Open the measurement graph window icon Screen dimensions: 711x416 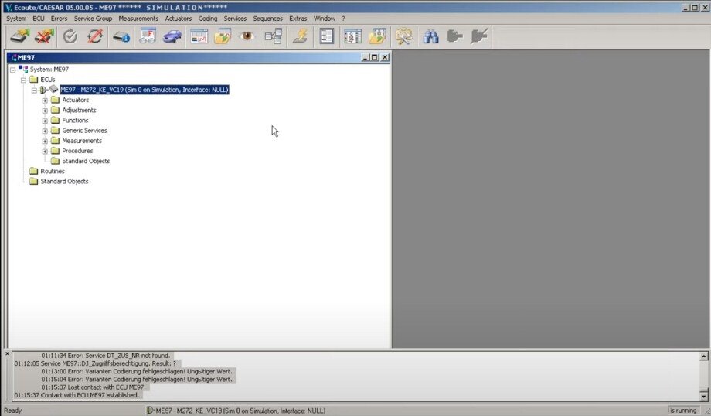[199, 36]
